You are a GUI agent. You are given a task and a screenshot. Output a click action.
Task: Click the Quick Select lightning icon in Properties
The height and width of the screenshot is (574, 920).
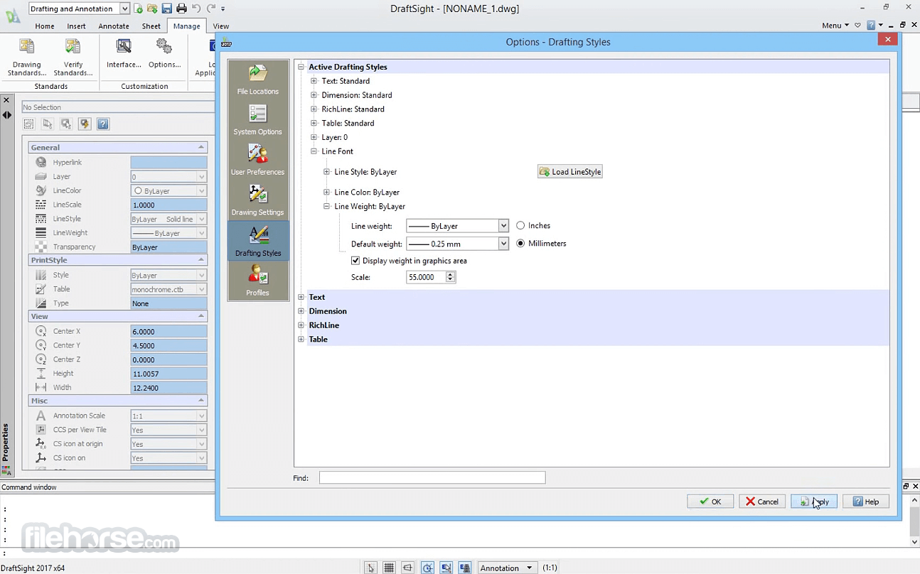85,124
